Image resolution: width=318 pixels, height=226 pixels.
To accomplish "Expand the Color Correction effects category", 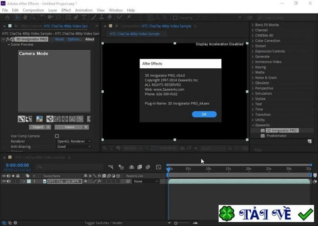I will pos(253,41).
